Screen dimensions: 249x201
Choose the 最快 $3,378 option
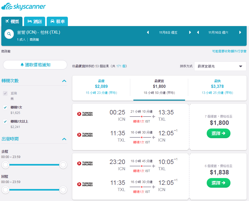tap(217, 87)
